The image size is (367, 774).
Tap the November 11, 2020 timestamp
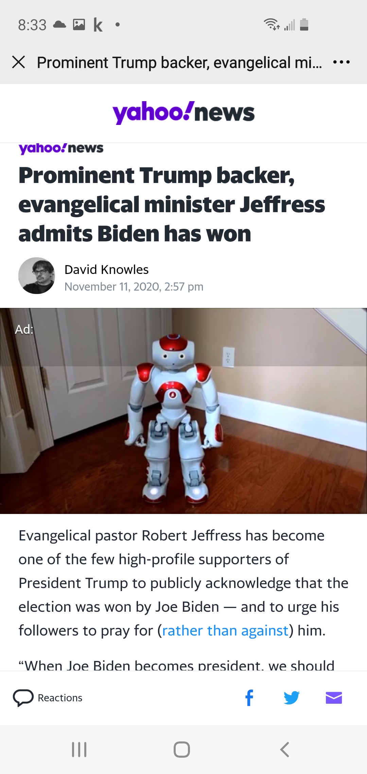click(134, 287)
